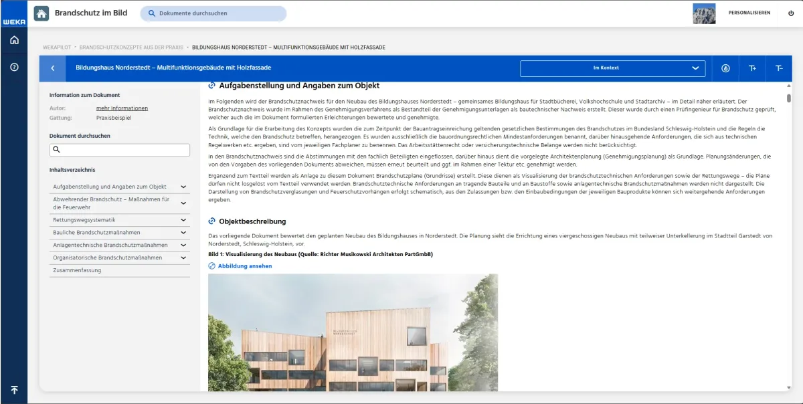Focus the Dokumente durchsuchen search bar

(x=213, y=13)
